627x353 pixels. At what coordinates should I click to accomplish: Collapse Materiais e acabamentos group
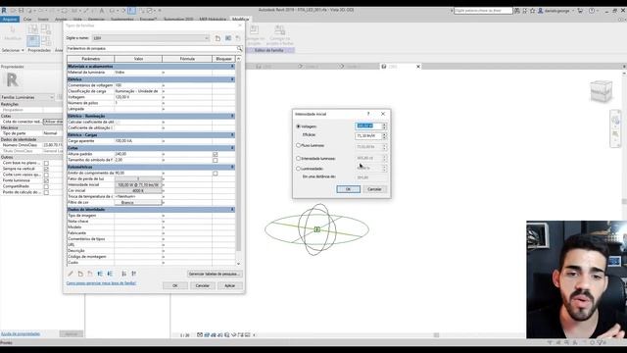click(x=232, y=67)
